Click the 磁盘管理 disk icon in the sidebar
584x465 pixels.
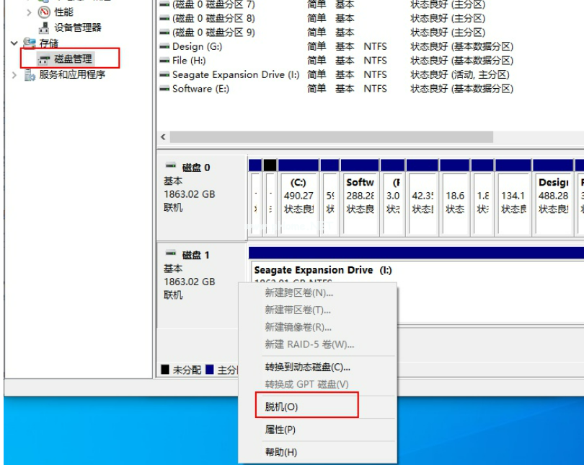[45, 58]
